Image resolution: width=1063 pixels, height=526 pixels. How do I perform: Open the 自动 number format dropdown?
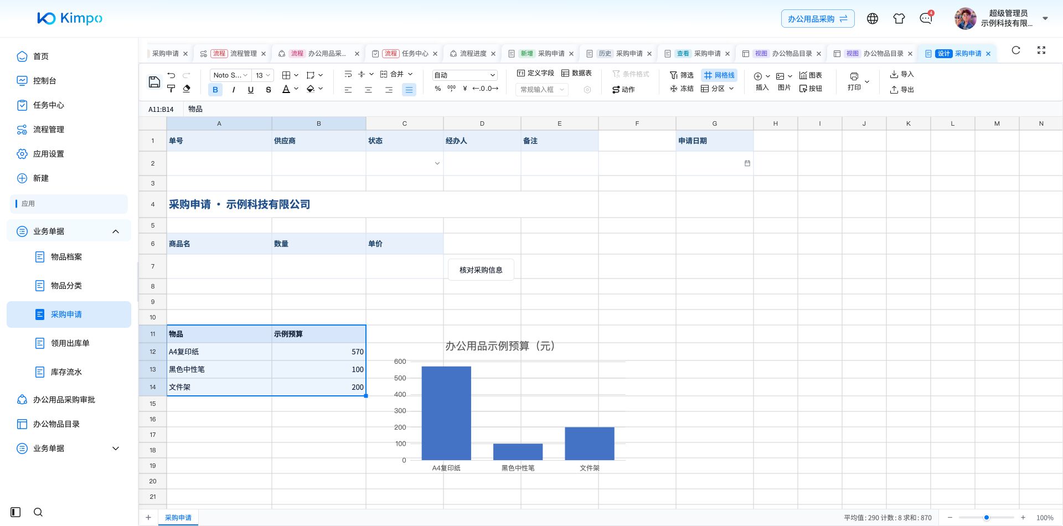[x=465, y=75]
